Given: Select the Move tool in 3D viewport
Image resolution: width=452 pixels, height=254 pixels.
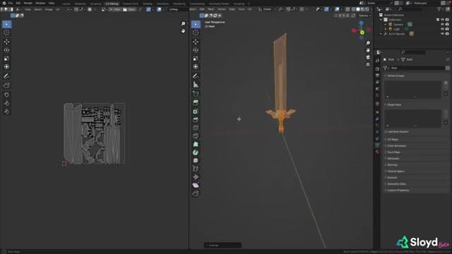Looking at the screenshot, I should click(196, 42).
